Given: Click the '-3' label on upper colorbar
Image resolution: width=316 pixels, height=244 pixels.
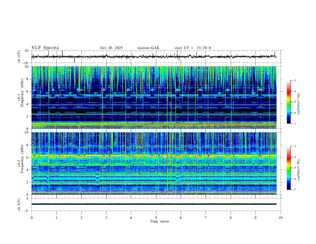Looking at the screenshot, I should [294, 80].
